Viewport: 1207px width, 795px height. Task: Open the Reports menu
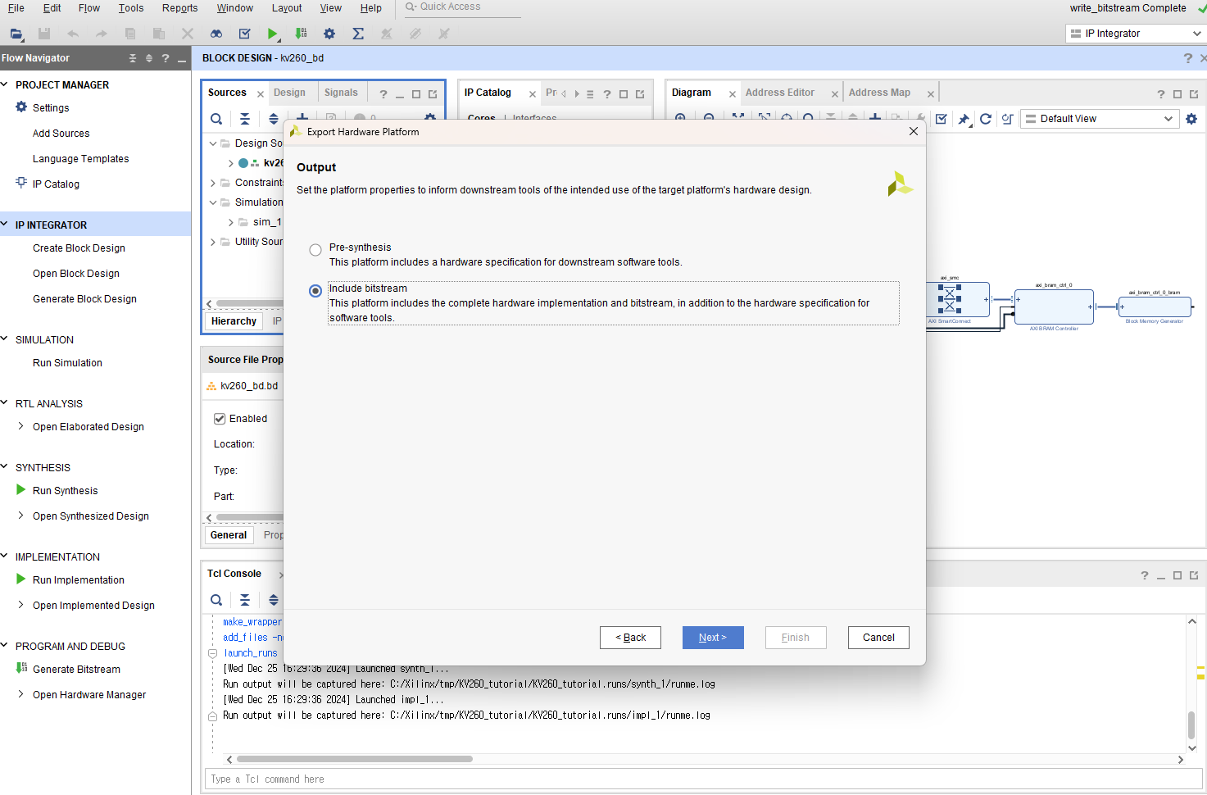[x=180, y=8]
